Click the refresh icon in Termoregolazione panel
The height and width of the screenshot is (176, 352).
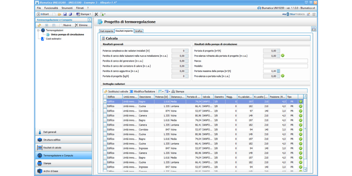click(40, 25)
